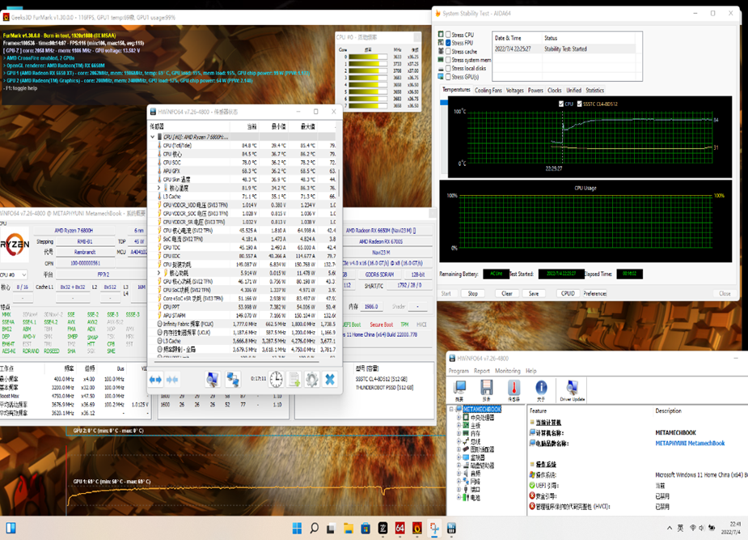The image size is (748, 540).
Task: Enable the Stress cache checkbox
Action: pos(448,51)
